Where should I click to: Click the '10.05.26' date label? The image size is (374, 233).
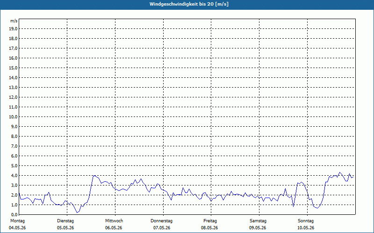pyautogui.click(x=306, y=228)
